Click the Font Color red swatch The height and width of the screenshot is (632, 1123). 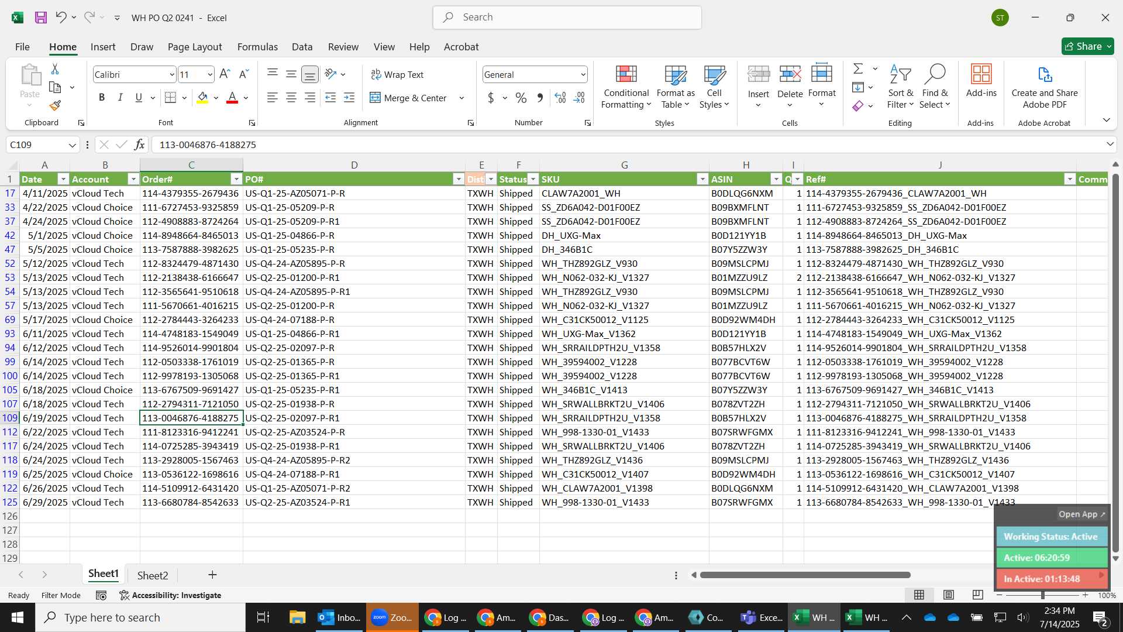(x=232, y=98)
